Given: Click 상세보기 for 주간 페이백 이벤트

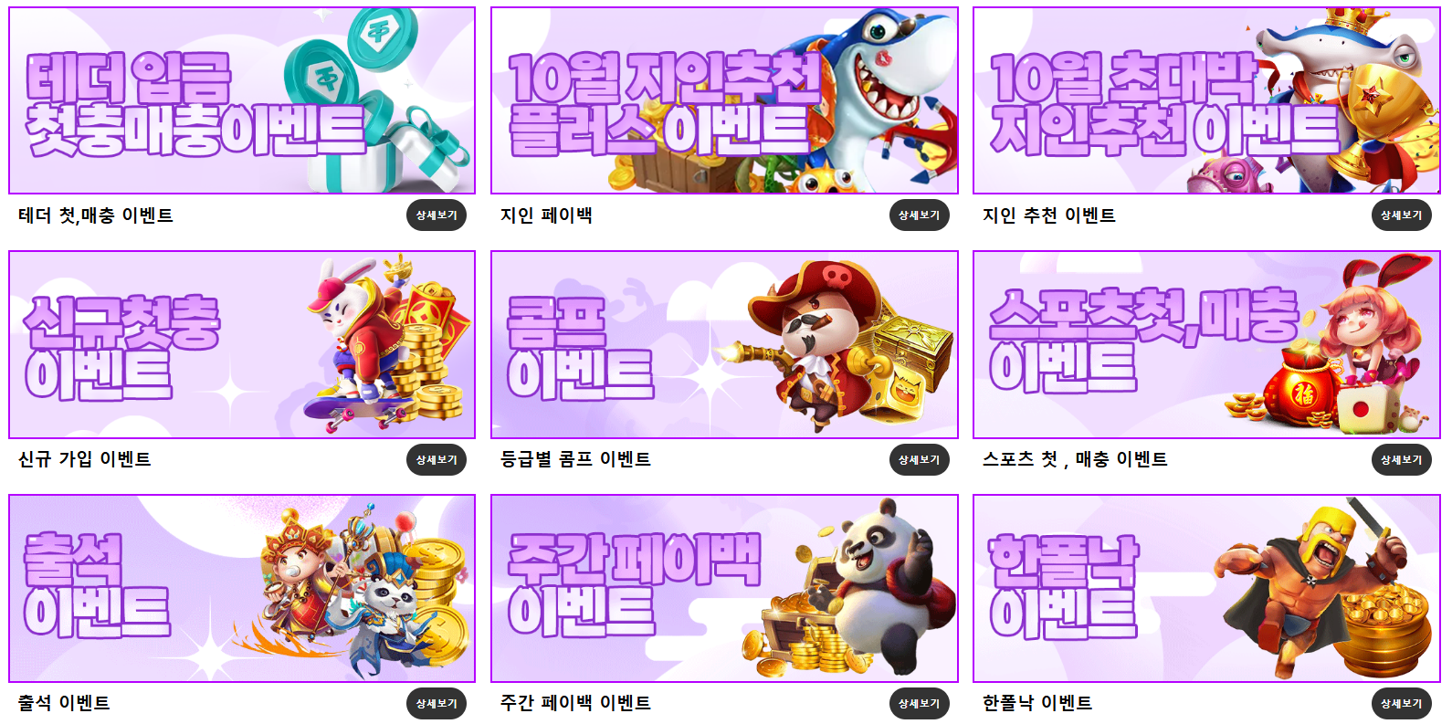Looking at the screenshot, I should pos(919,703).
